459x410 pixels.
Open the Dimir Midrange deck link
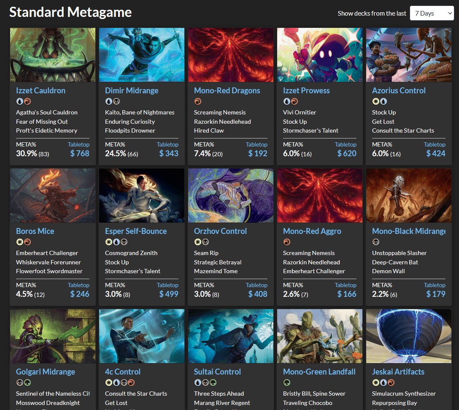(x=132, y=90)
